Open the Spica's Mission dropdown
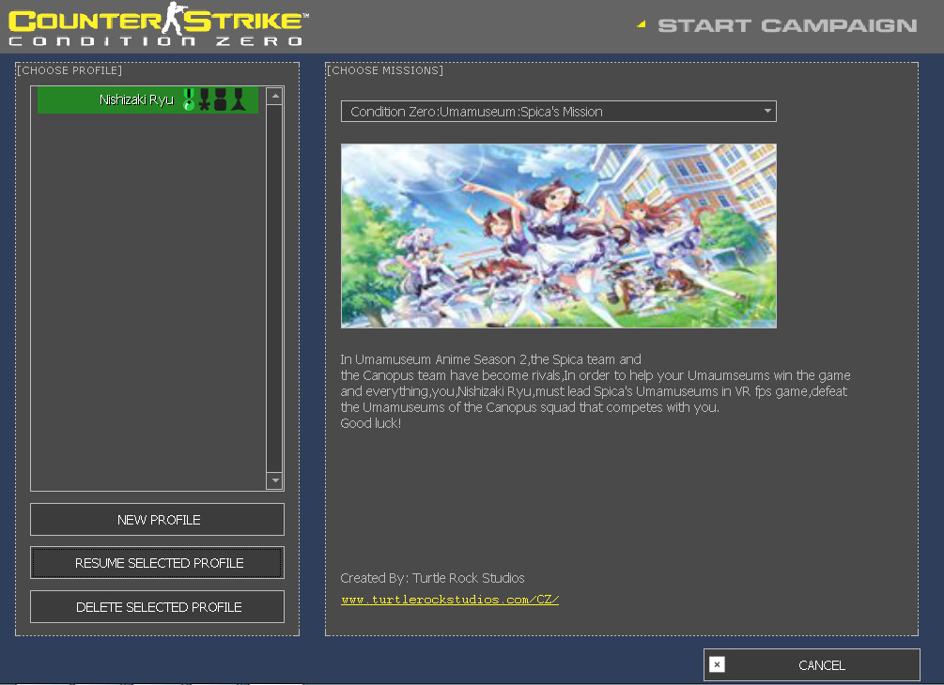 point(558,112)
